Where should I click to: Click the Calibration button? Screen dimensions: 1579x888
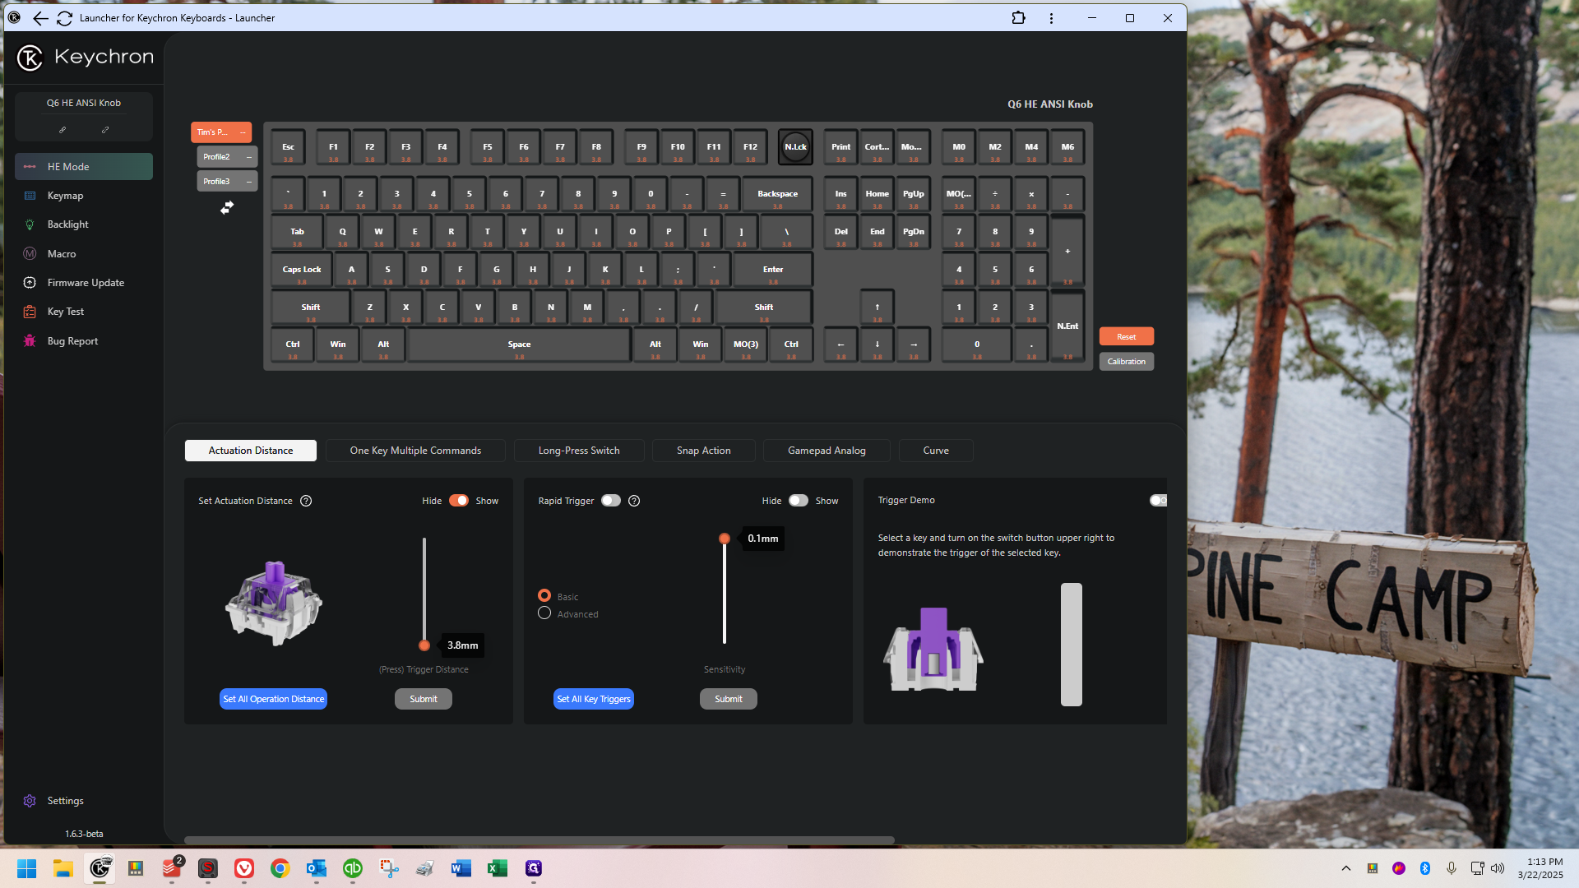(x=1126, y=362)
